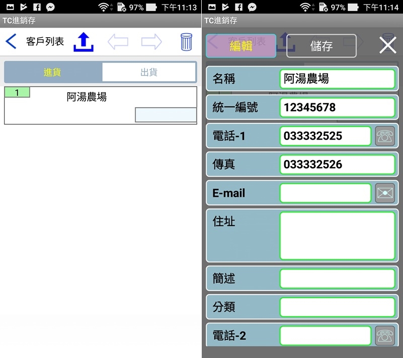The width and height of the screenshot is (403, 358).
Task: Tap the envelope mail icon beside E-mail
Action: [x=385, y=193]
